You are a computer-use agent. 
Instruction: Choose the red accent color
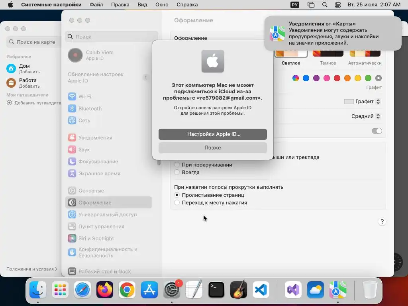point(337,78)
